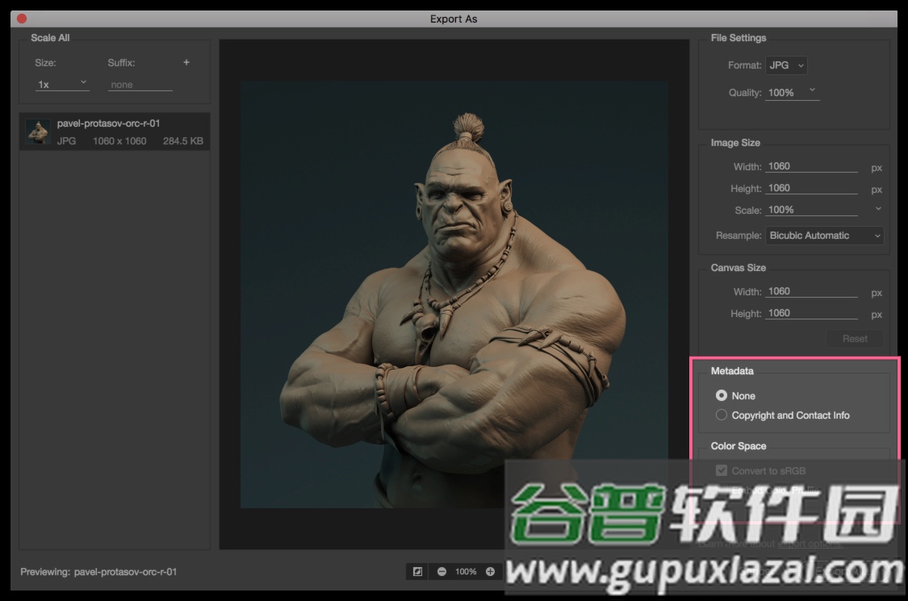Zoom in with the plus magnifier icon
This screenshot has width=908, height=601.
pos(490,571)
